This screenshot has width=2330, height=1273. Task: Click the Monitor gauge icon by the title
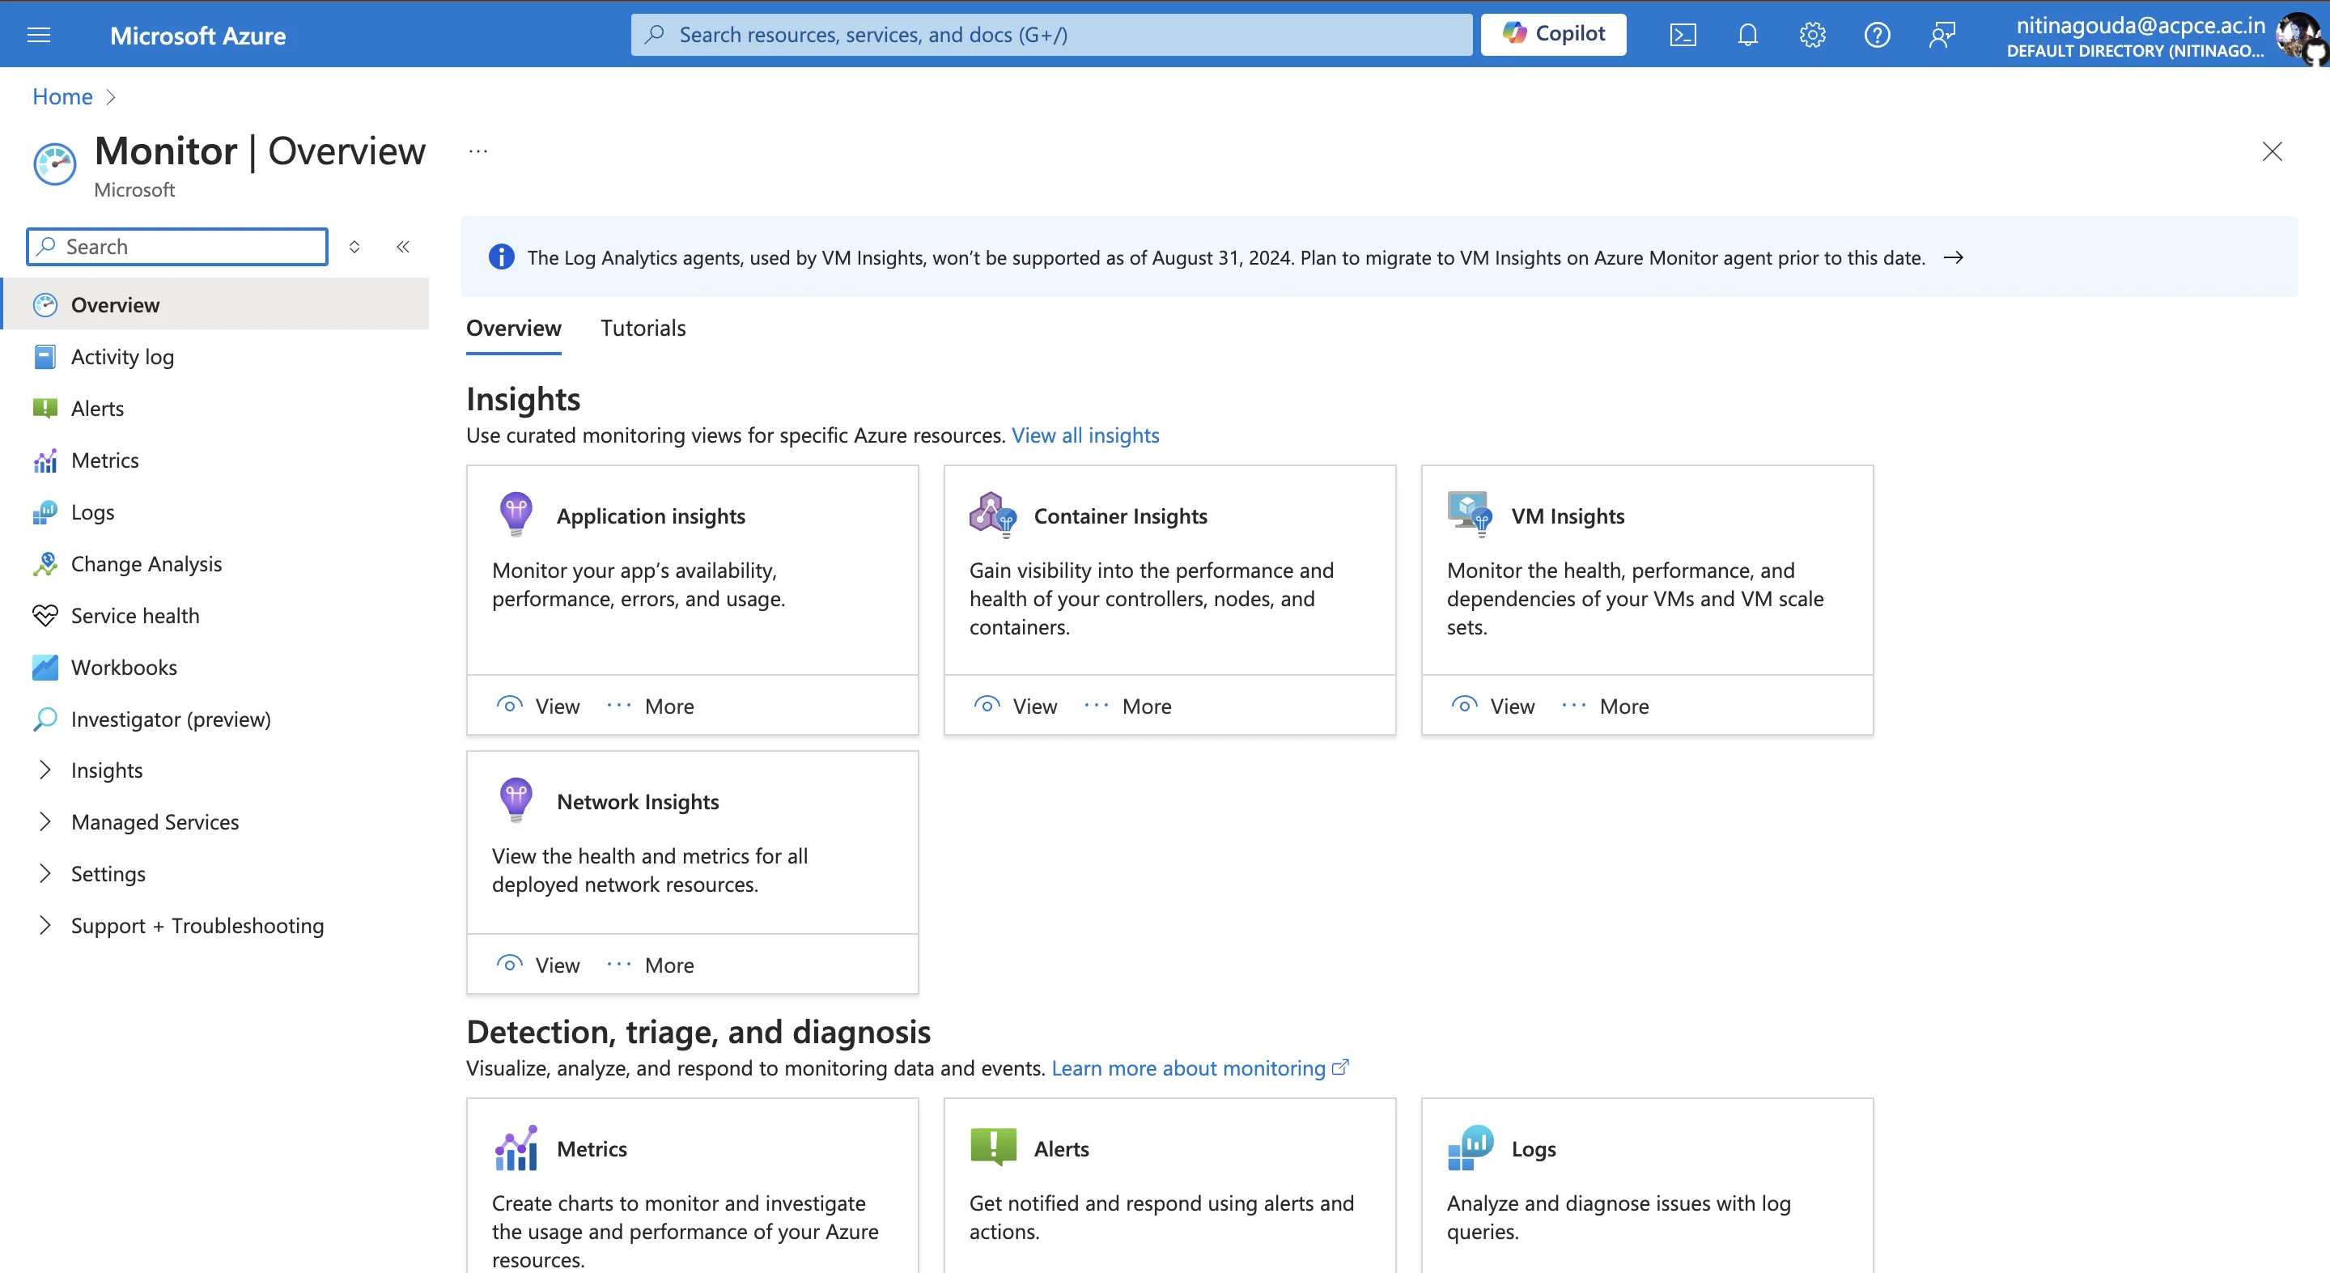(x=55, y=163)
